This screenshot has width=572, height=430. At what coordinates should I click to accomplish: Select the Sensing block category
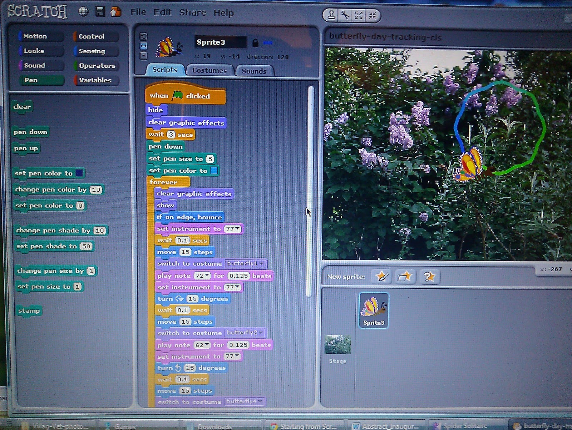point(96,51)
